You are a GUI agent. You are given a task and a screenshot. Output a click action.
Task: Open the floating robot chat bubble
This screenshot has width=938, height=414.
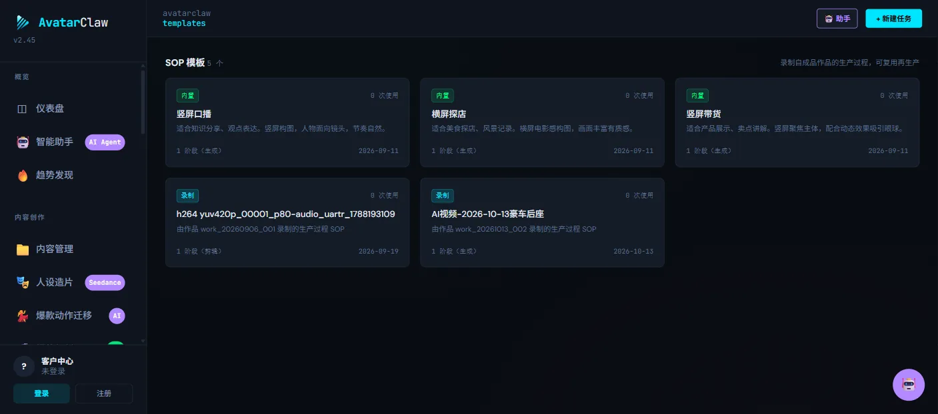click(909, 385)
